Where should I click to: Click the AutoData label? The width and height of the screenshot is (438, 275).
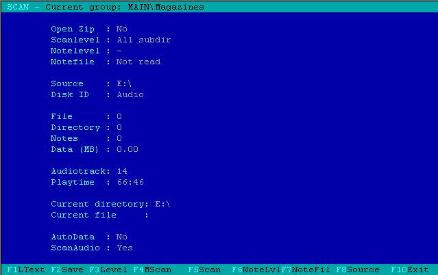point(73,237)
